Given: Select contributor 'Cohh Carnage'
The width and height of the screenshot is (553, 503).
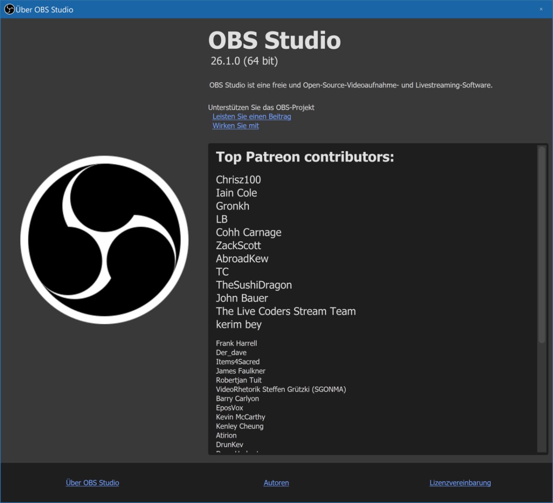Looking at the screenshot, I should (x=248, y=233).
